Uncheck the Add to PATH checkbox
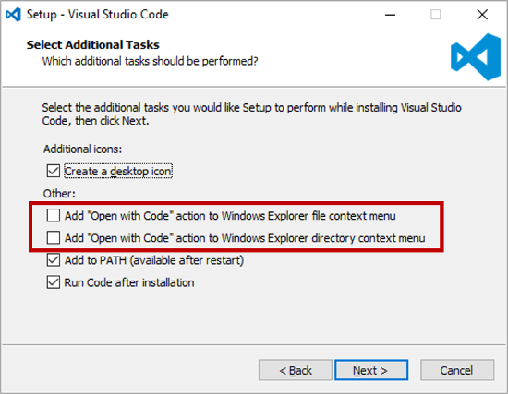Viewport: 508px width, 394px height. [54, 260]
